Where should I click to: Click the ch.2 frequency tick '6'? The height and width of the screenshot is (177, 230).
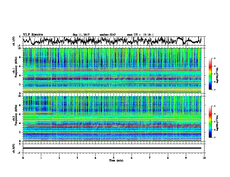[21, 114]
